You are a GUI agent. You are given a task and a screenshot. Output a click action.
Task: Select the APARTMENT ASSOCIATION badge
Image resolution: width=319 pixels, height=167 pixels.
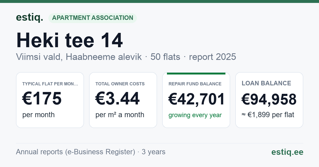point(93,18)
